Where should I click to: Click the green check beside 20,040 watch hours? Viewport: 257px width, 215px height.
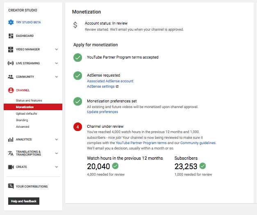click(115, 166)
